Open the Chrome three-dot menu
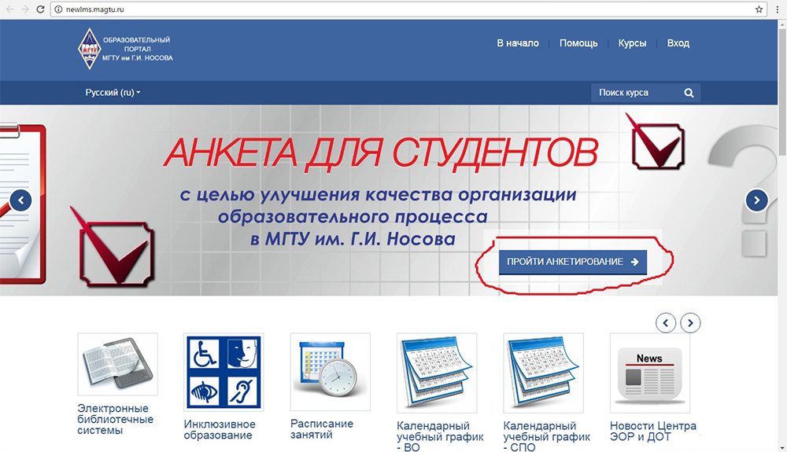The width and height of the screenshot is (787, 452). pos(777,9)
